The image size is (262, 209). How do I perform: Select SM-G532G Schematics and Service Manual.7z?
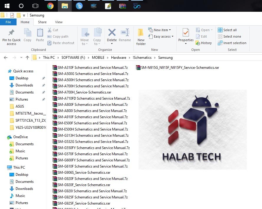(x=90, y=142)
